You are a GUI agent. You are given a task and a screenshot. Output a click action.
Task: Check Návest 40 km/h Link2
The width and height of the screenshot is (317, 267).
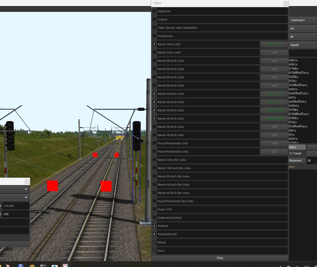point(154,127)
